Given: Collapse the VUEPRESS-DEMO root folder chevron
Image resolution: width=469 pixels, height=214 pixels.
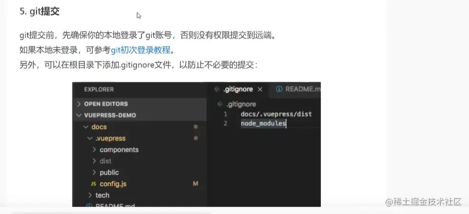Looking at the screenshot, I should pyautogui.click(x=79, y=116).
